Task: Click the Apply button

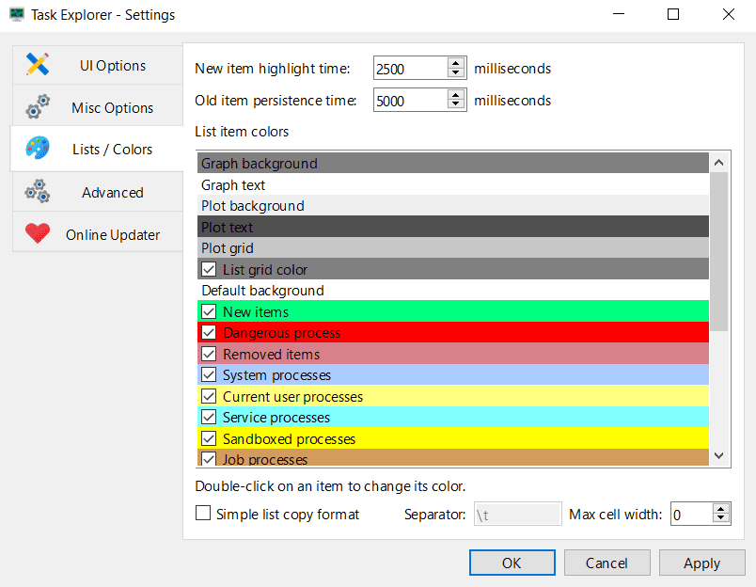Action: [x=701, y=563]
